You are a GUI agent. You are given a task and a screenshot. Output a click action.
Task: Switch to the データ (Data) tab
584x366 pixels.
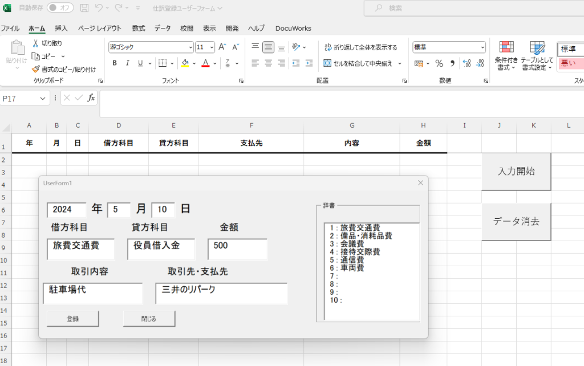163,28
